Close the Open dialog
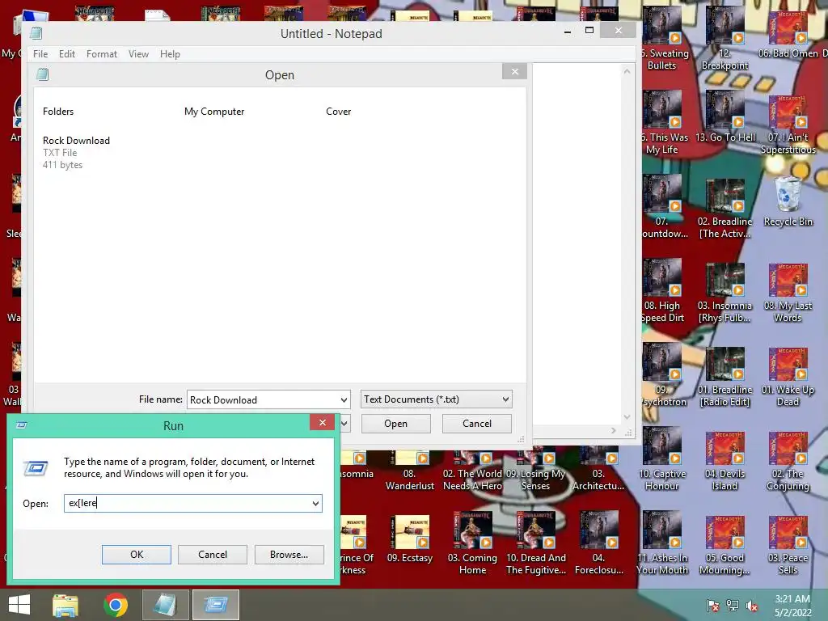Image resolution: width=828 pixels, height=621 pixels. (515, 71)
